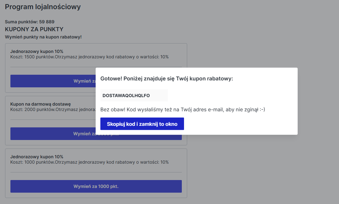This screenshot has width=339, height=204.
Task: Click the "Jednorazowy kupon 10%" title costing 1000 points
Action: [x=37, y=157]
